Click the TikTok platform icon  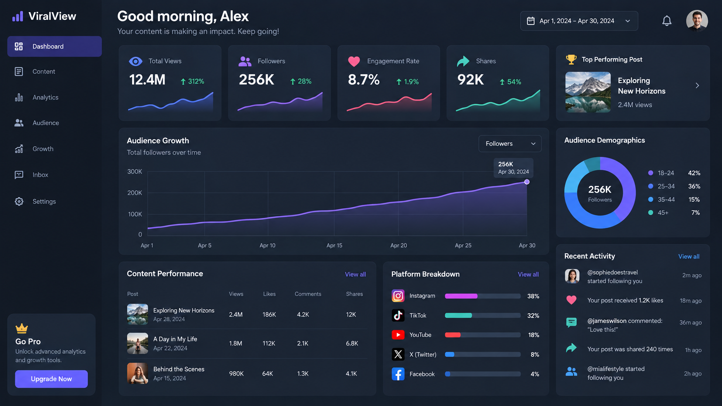(x=398, y=315)
